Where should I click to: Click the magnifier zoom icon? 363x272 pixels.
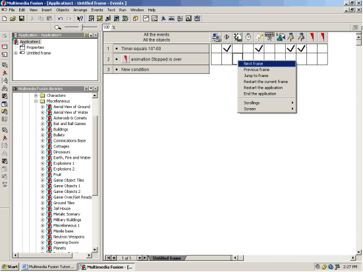point(57,28)
